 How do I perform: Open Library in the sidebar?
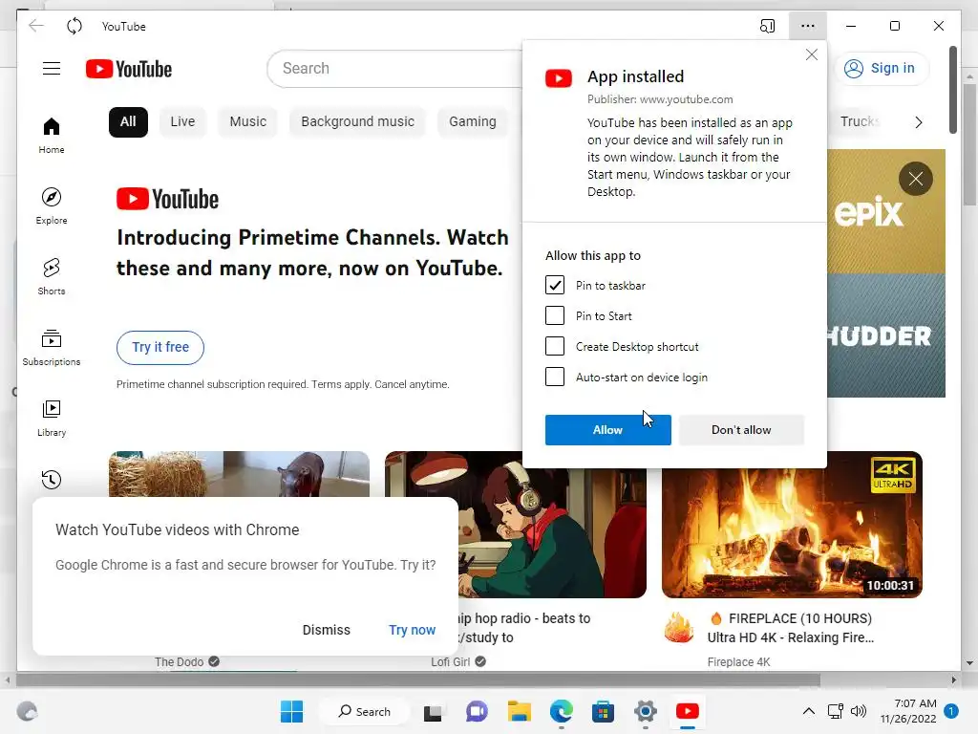(x=52, y=419)
